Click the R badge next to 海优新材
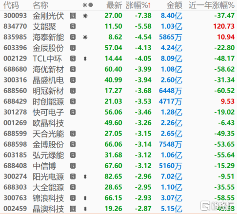Image resolution: width=237 pixels, height=214 pixels. [73, 69]
